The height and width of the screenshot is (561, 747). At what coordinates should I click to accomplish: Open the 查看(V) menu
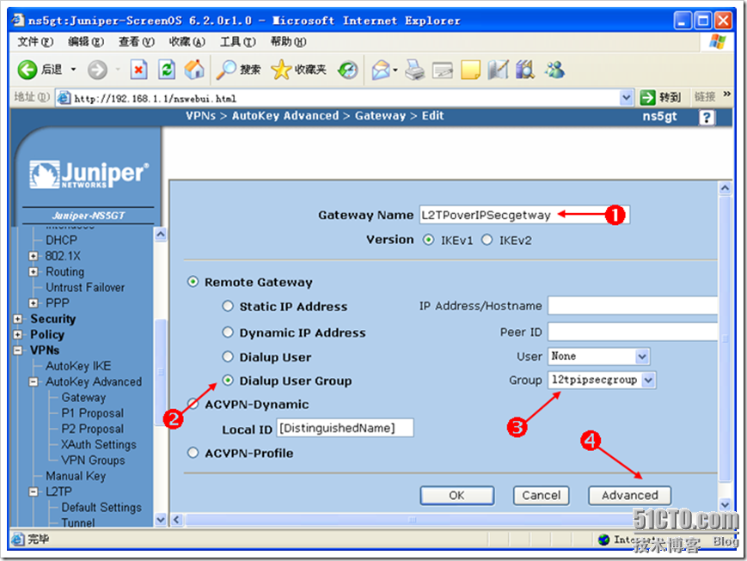click(x=137, y=42)
